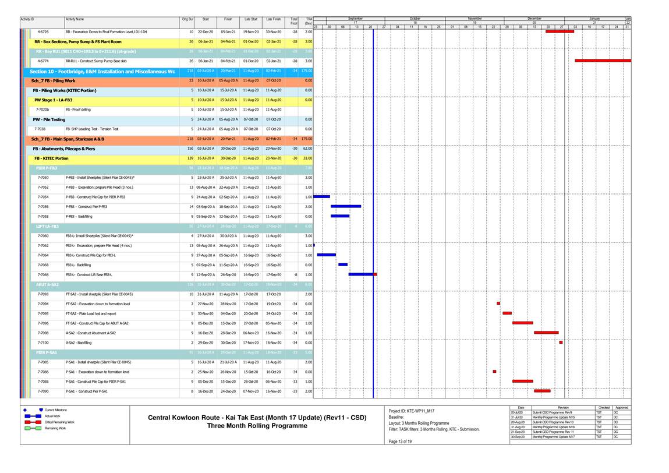Click the November month in timescale header

coord(475,19)
